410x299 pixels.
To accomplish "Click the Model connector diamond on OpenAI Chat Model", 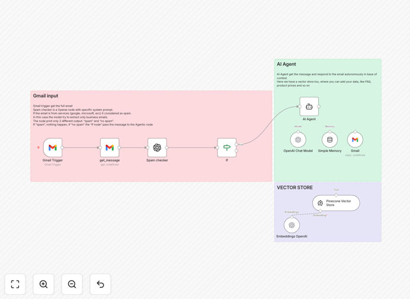I will [298, 131].
